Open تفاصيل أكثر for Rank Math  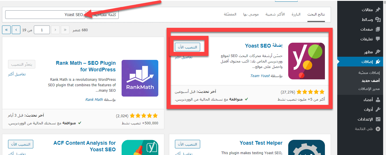[x=17, y=74]
